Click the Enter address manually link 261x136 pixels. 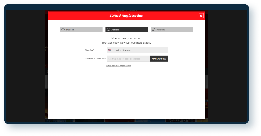(119, 66)
